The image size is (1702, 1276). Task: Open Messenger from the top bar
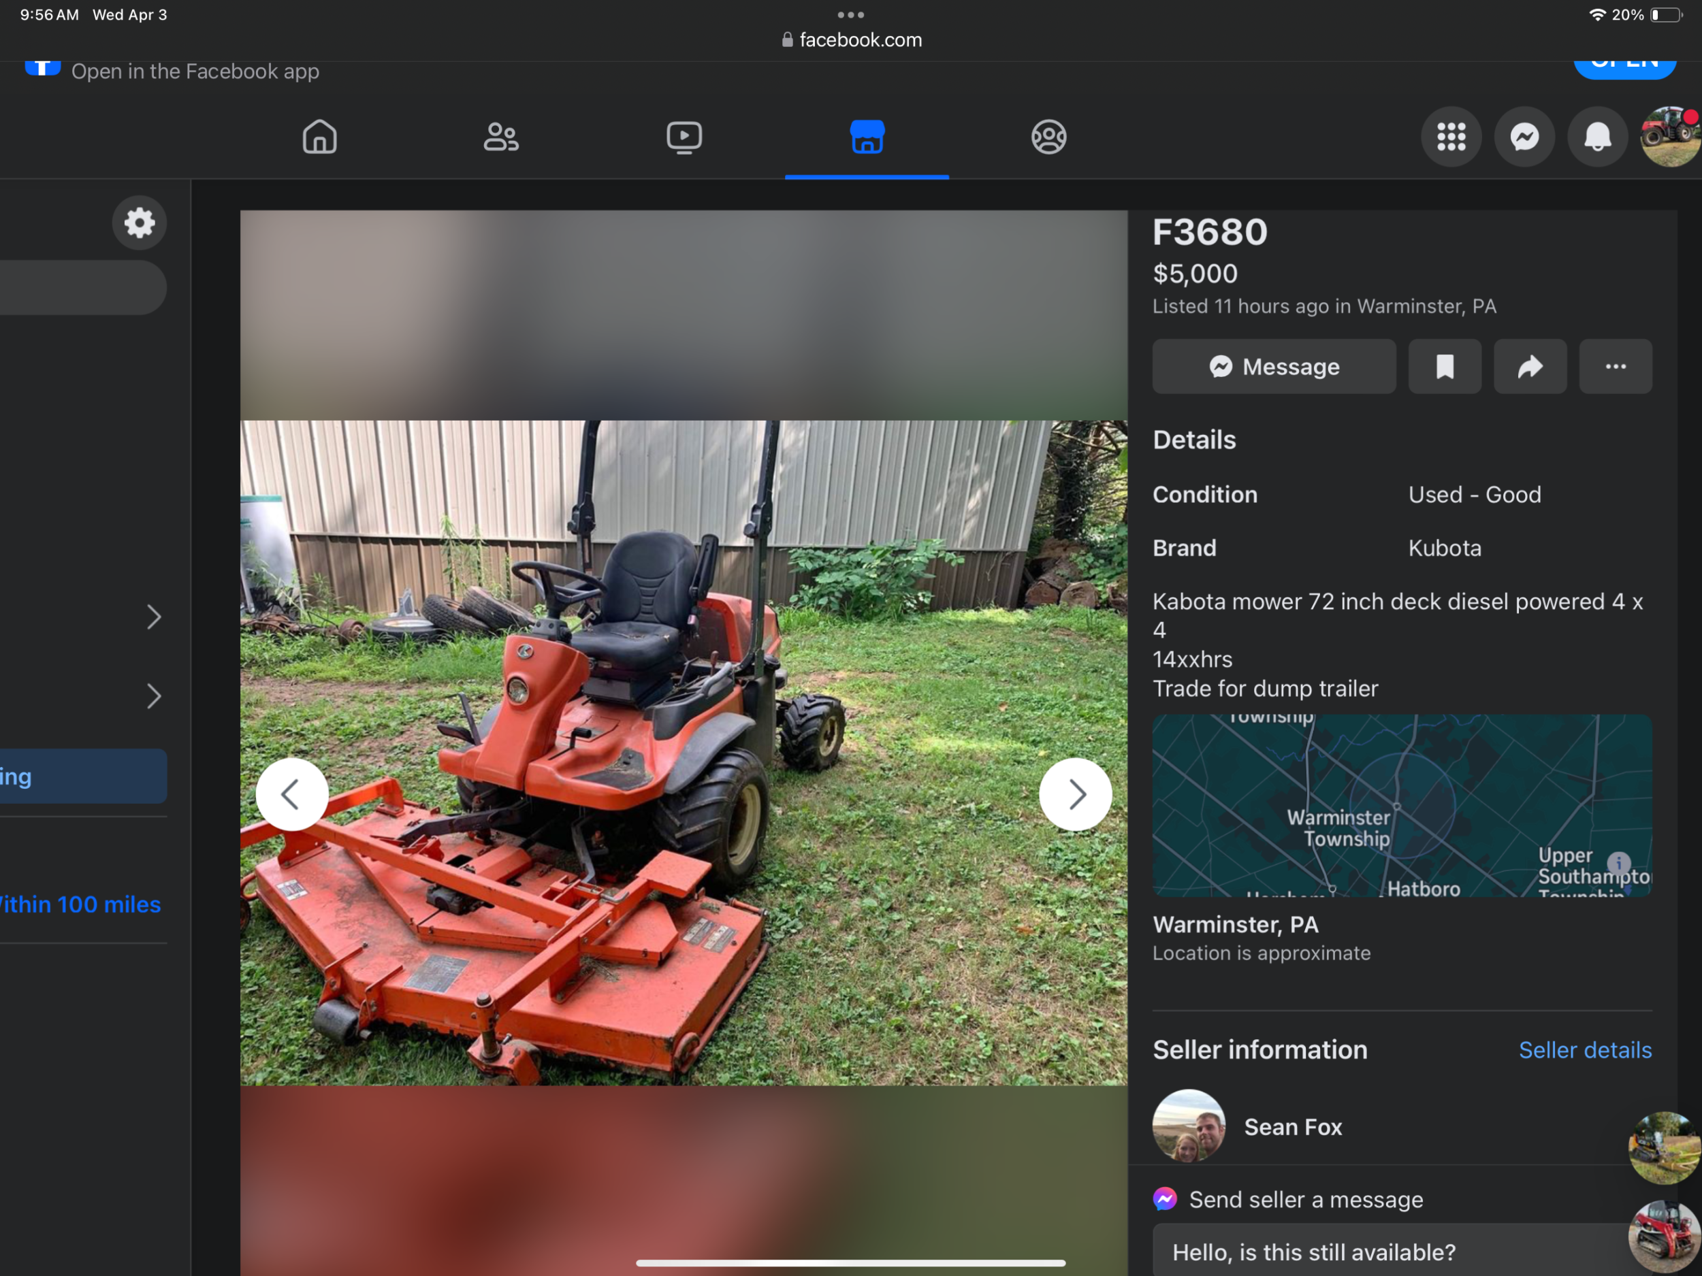(x=1524, y=137)
